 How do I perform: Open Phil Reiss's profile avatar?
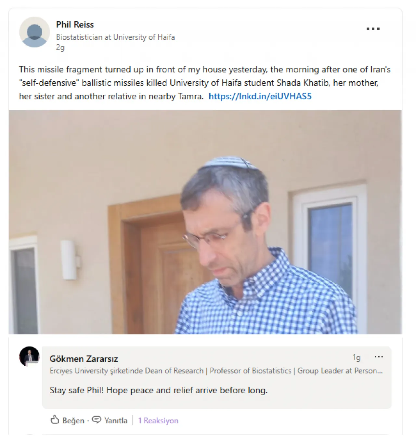click(34, 32)
